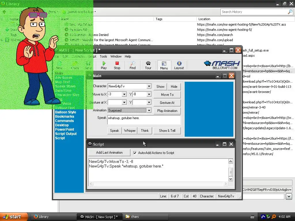Click the blue character preview area
Image resolution: width=295 pixels, height=221 pixels.
coord(209,109)
